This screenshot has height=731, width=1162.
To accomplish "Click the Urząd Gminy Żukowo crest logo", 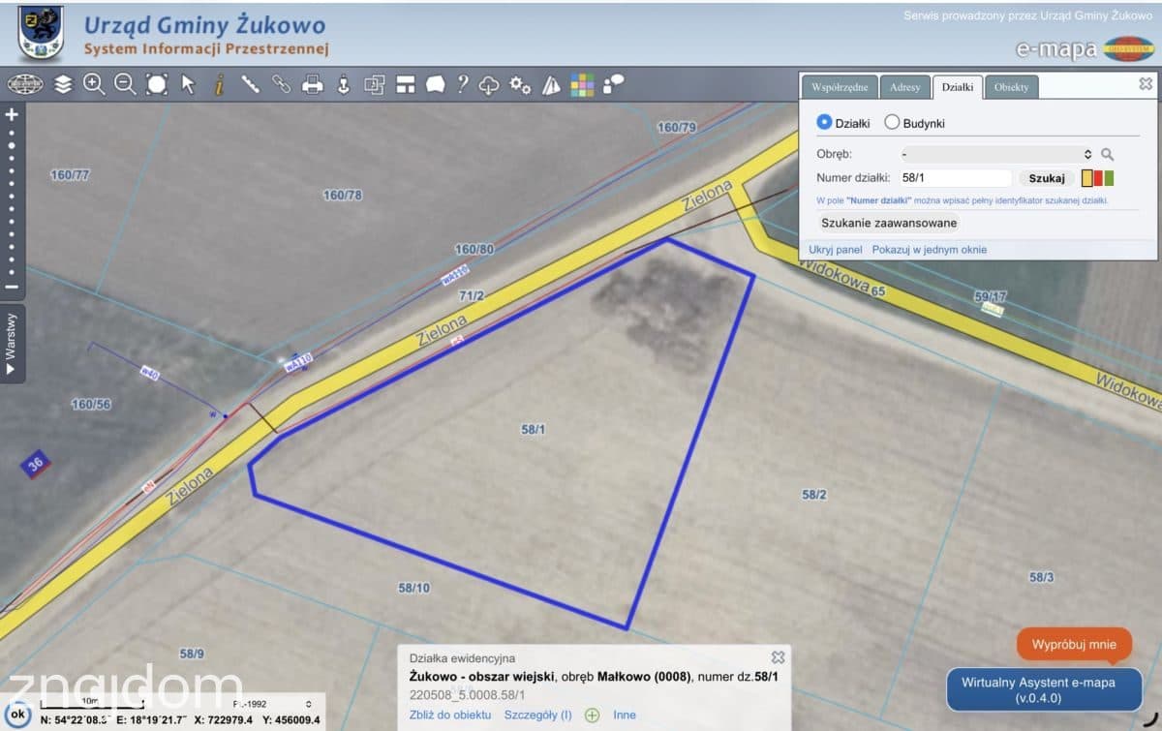I will tap(41, 32).
